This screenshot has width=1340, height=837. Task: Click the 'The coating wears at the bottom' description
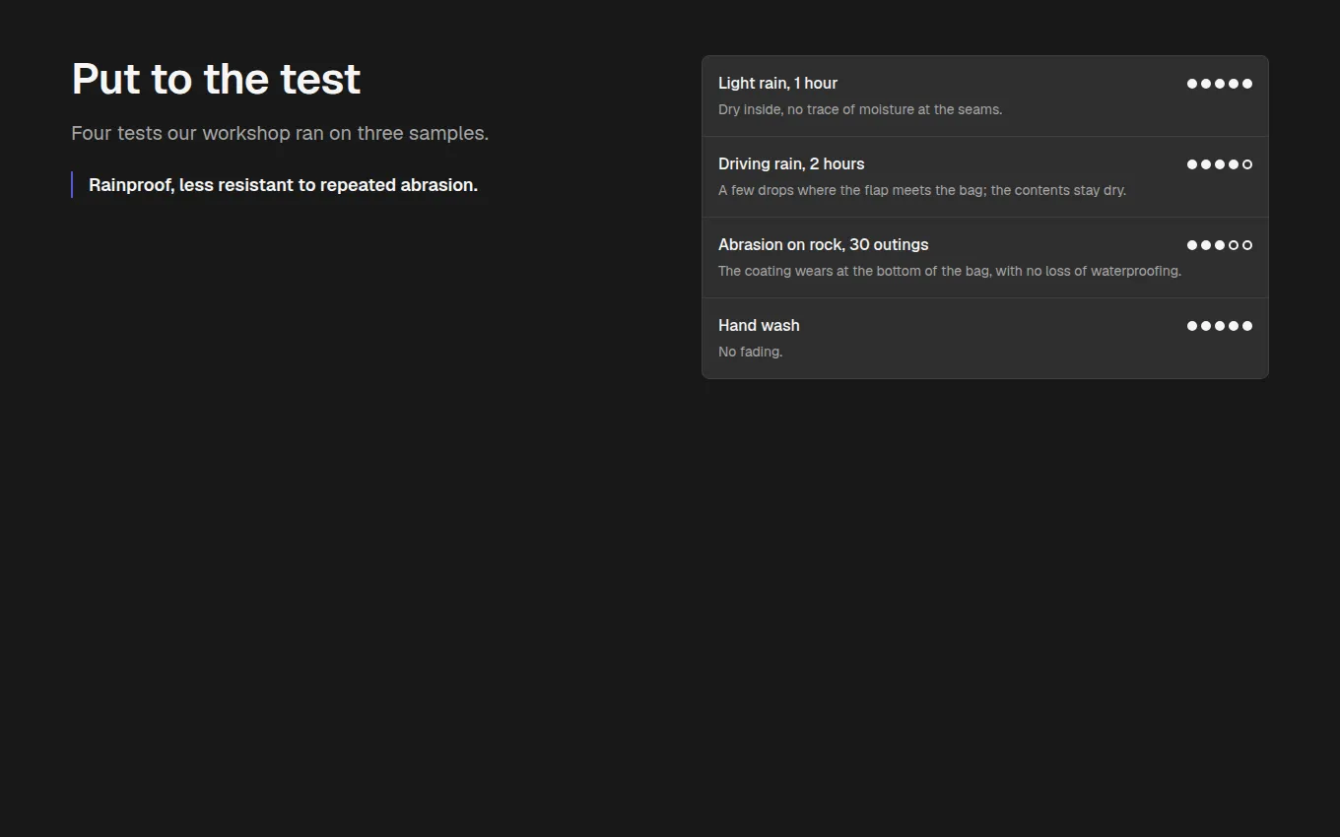[950, 271]
